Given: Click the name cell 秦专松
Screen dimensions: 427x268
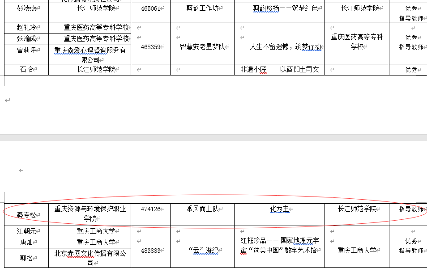Looking at the screenshot, I should pos(26,215).
